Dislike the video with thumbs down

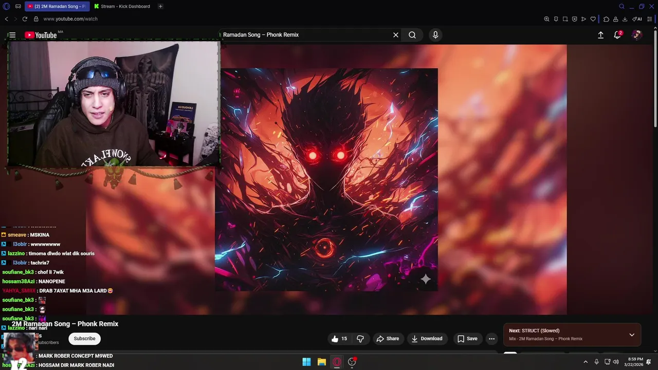click(x=360, y=339)
